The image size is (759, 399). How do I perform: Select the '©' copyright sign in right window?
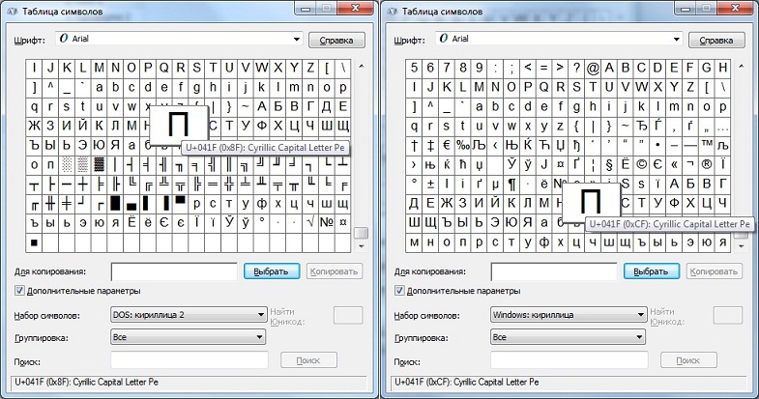tap(641, 164)
